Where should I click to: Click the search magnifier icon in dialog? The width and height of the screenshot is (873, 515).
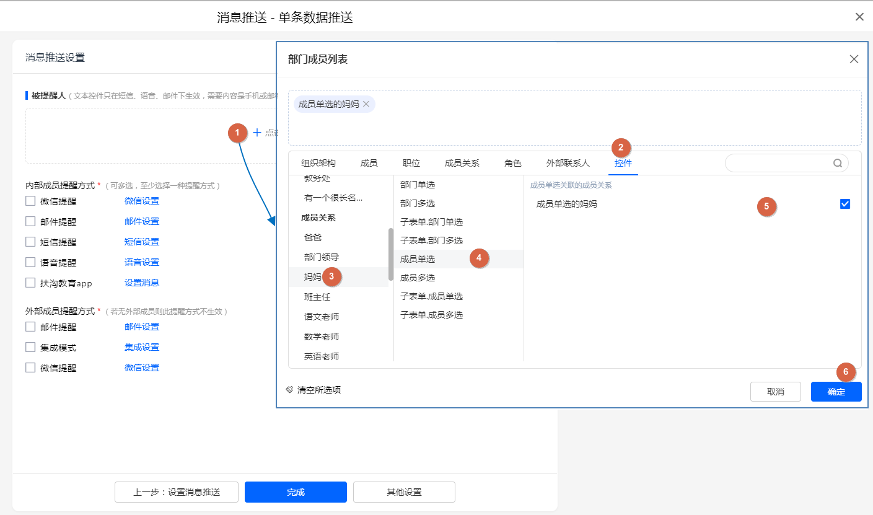point(837,164)
